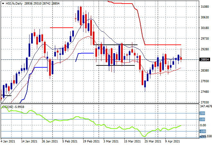
Task: Click price axis label 29280
Action: (205, 49)
